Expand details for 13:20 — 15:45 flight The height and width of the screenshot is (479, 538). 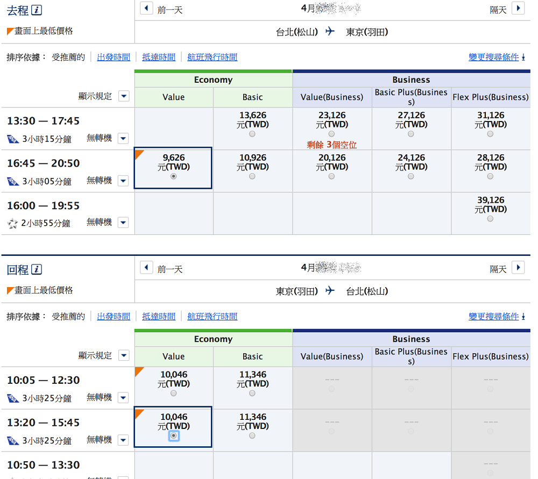123,440
